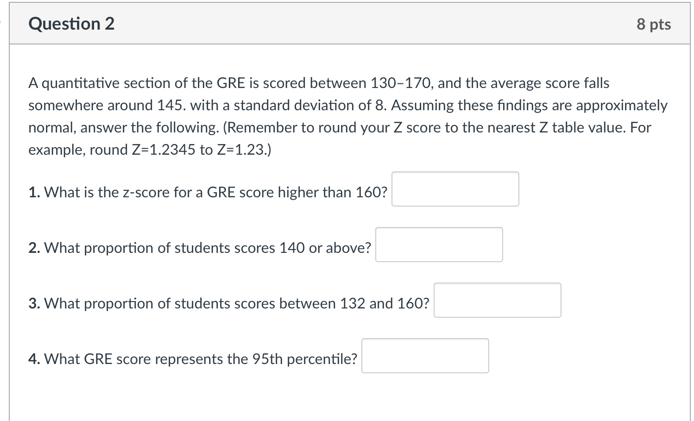Click the bold number 1 label
The width and height of the screenshot is (694, 421).
point(33,192)
